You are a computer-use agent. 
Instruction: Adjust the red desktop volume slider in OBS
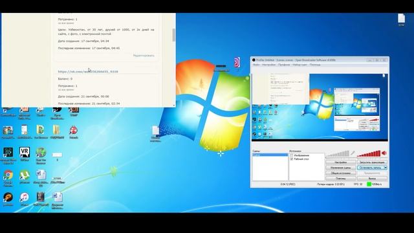click(369, 153)
